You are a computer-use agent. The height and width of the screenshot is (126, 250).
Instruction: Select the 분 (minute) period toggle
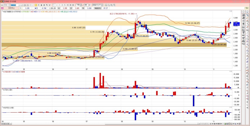(x=44, y=5)
